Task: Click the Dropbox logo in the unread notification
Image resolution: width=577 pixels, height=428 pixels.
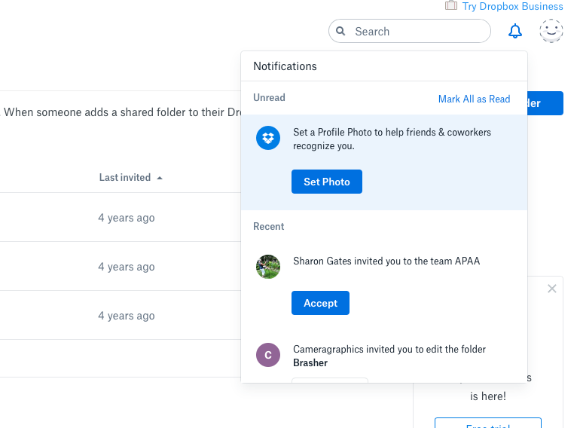Action: tap(268, 138)
